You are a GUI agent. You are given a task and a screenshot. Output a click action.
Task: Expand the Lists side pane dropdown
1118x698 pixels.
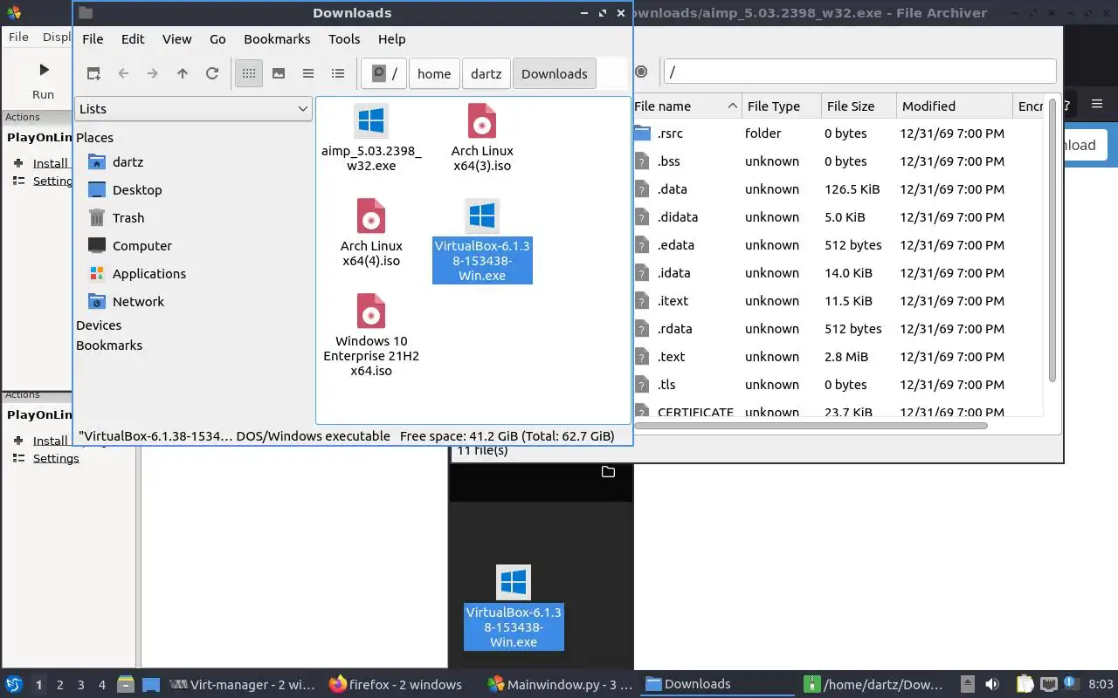click(193, 109)
